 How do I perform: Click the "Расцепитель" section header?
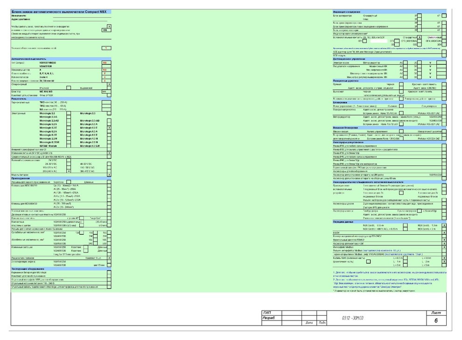(x=61, y=99)
